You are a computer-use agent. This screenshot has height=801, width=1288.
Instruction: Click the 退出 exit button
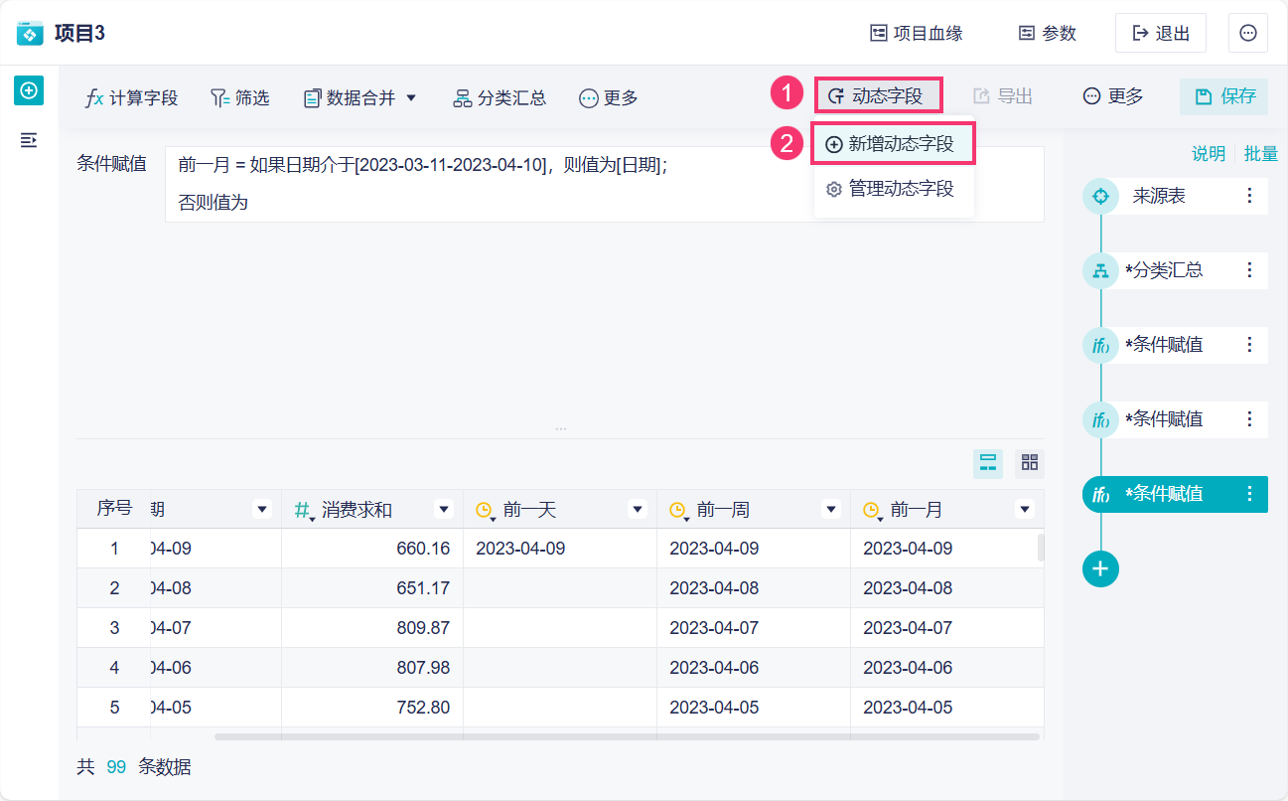click(x=1161, y=33)
